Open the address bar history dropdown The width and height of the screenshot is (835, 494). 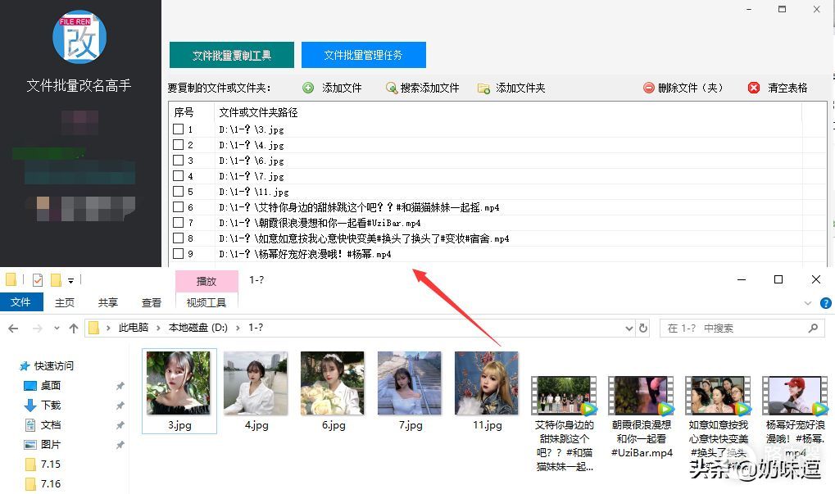click(627, 329)
